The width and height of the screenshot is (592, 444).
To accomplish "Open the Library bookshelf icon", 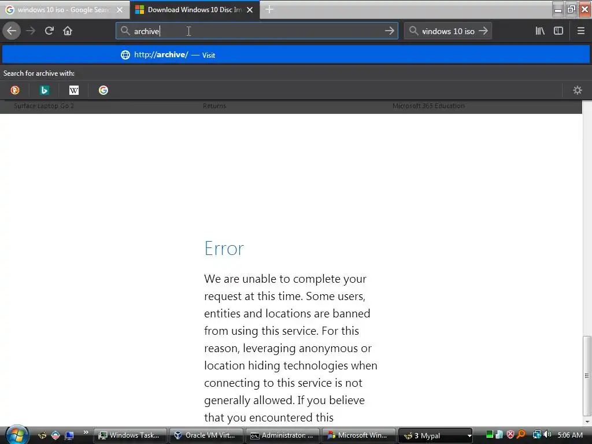I will tap(541, 31).
